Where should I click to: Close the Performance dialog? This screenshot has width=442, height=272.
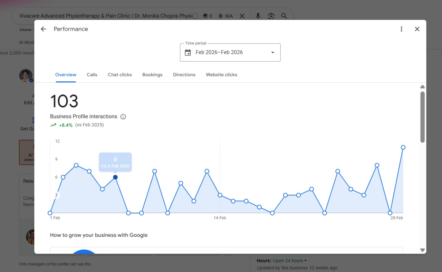(x=417, y=29)
